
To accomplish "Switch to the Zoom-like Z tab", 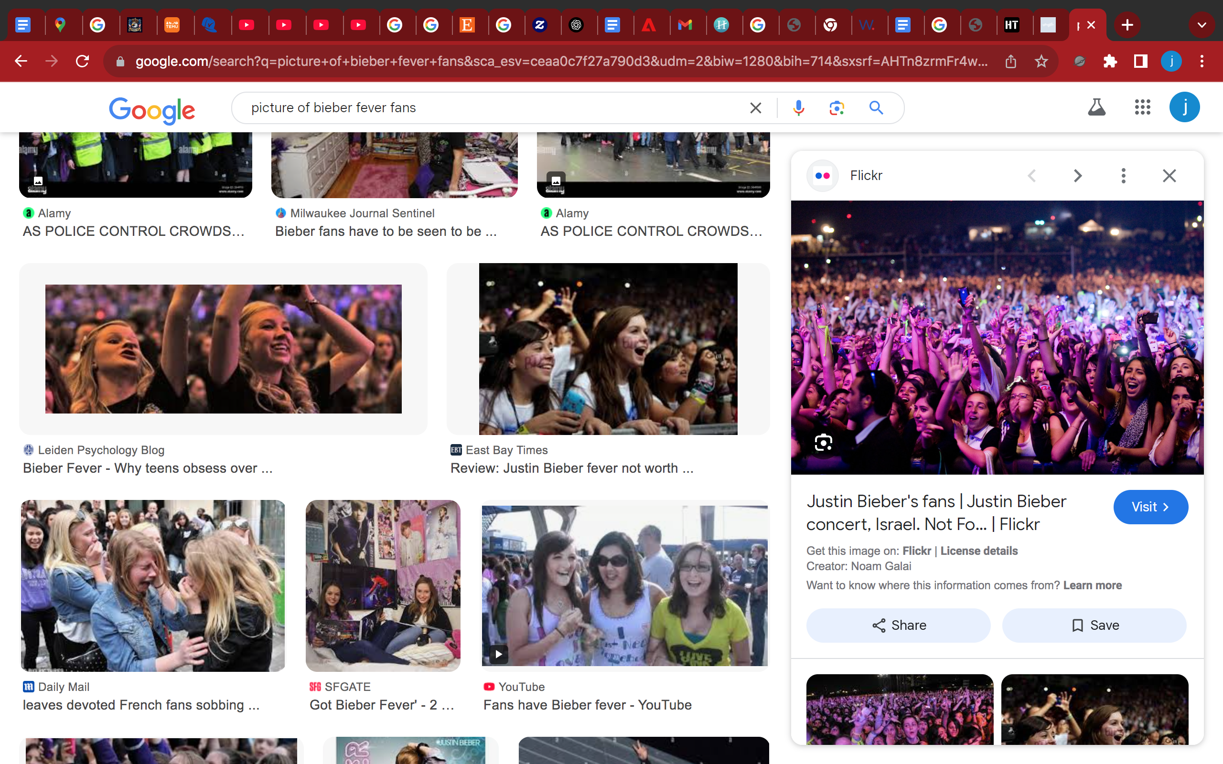I will [540, 25].
